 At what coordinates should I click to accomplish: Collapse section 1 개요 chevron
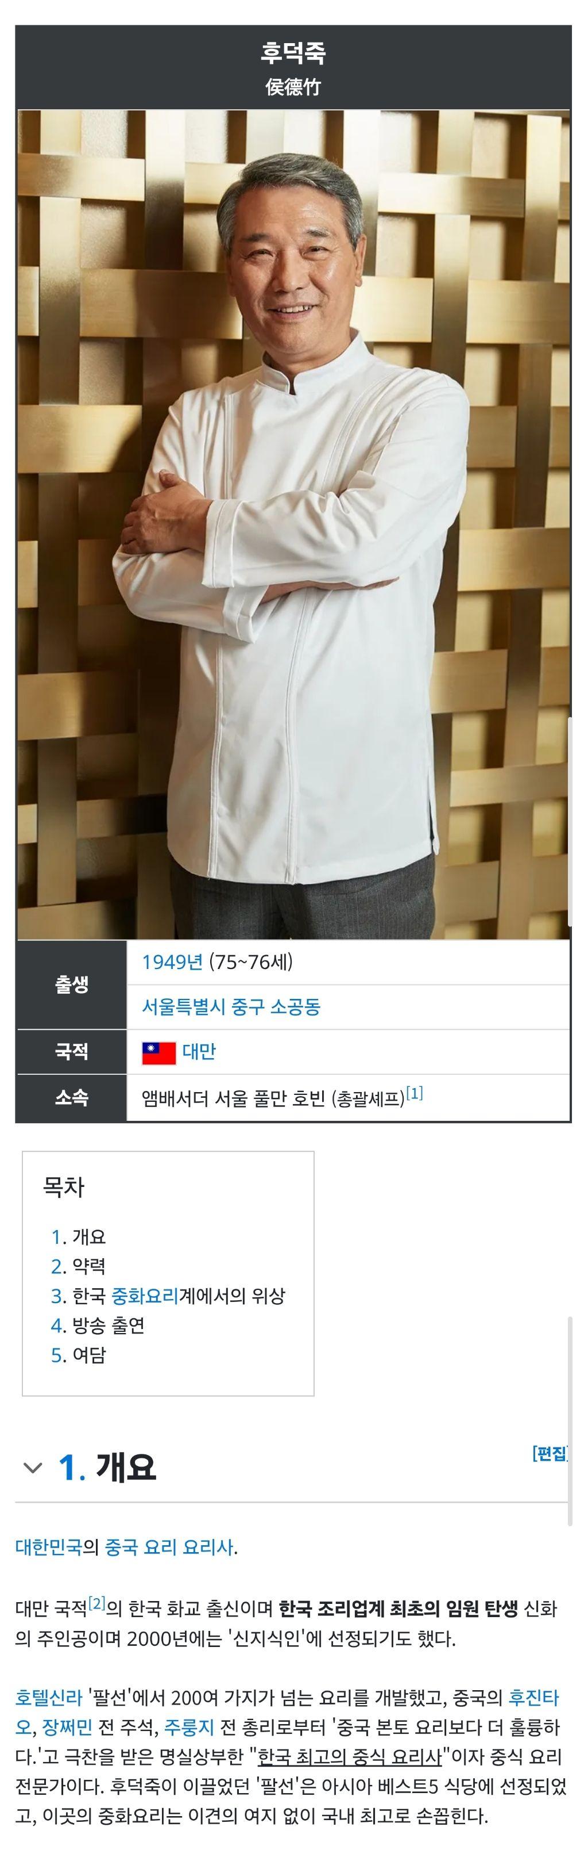point(33,1468)
